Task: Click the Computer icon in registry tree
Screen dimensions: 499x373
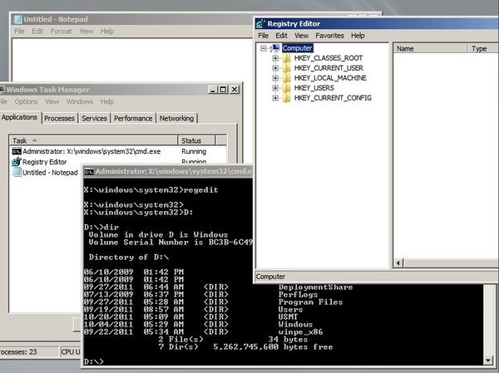Action: (x=275, y=48)
